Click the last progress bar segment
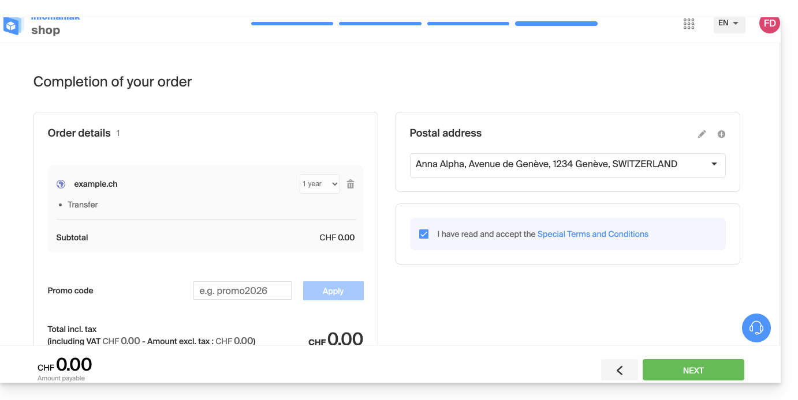 pyautogui.click(x=556, y=24)
